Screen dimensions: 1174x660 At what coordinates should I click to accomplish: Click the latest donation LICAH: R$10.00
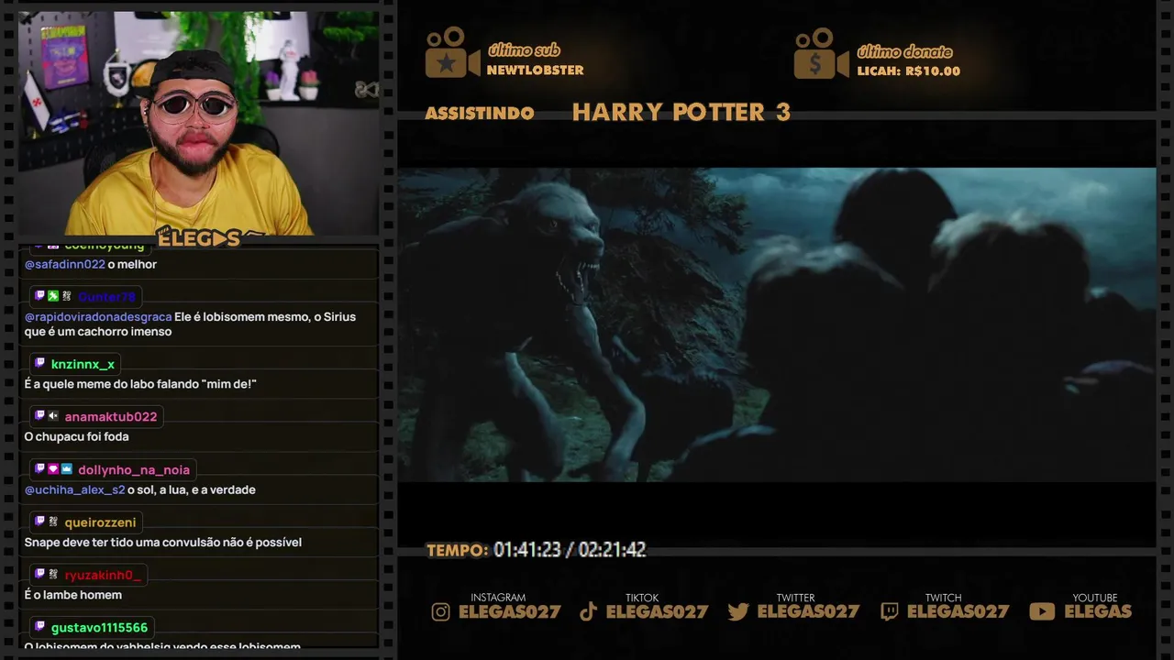coord(908,71)
